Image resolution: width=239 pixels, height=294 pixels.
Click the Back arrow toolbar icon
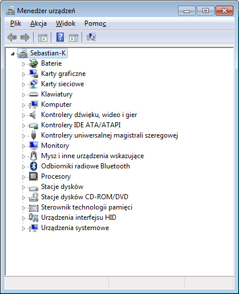point(12,37)
